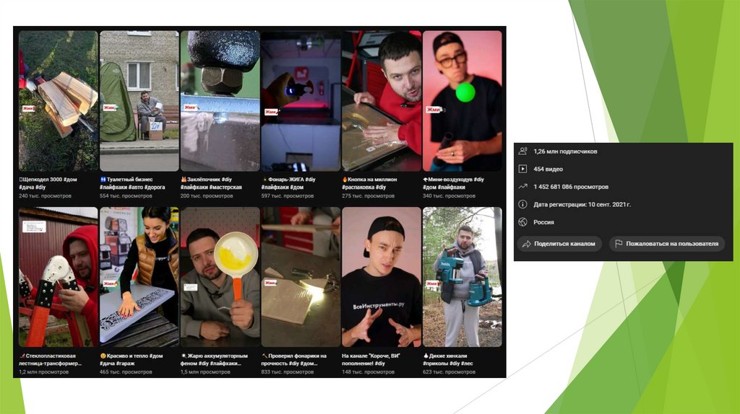Click the registration date info icon
Viewport: 740px width, 414px height.
point(522,204)
